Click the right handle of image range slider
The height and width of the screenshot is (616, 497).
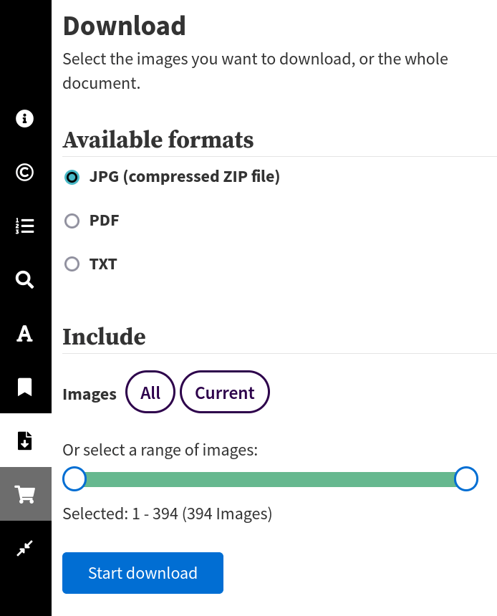466,479
